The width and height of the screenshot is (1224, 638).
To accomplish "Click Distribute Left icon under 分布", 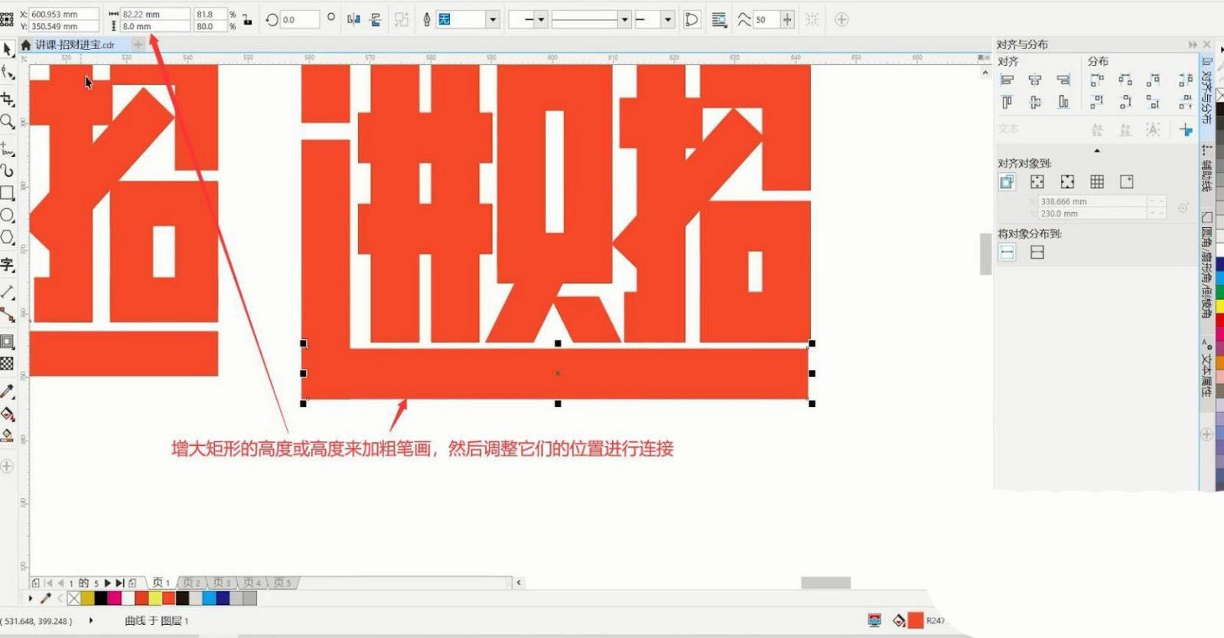I will click(1097, 80).
